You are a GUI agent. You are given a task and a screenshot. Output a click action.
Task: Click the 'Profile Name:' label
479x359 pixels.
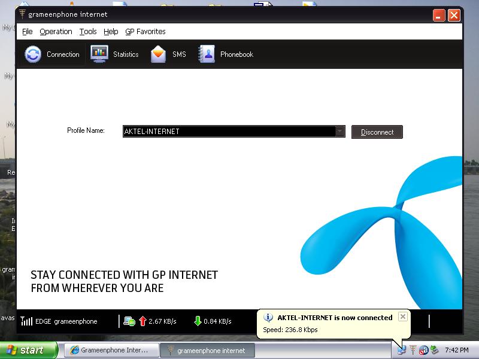pos(86,130)
